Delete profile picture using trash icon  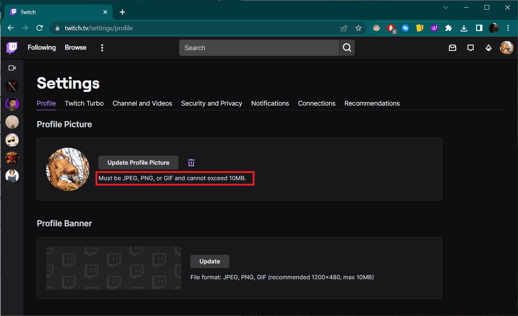tap(191, 163)
